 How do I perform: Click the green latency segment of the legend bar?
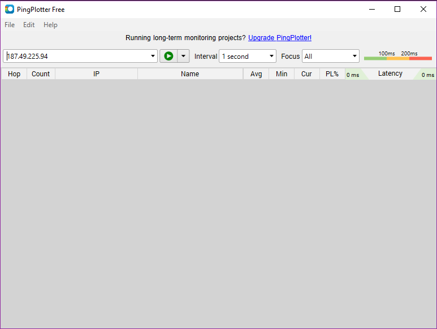(x=375, y=58)
